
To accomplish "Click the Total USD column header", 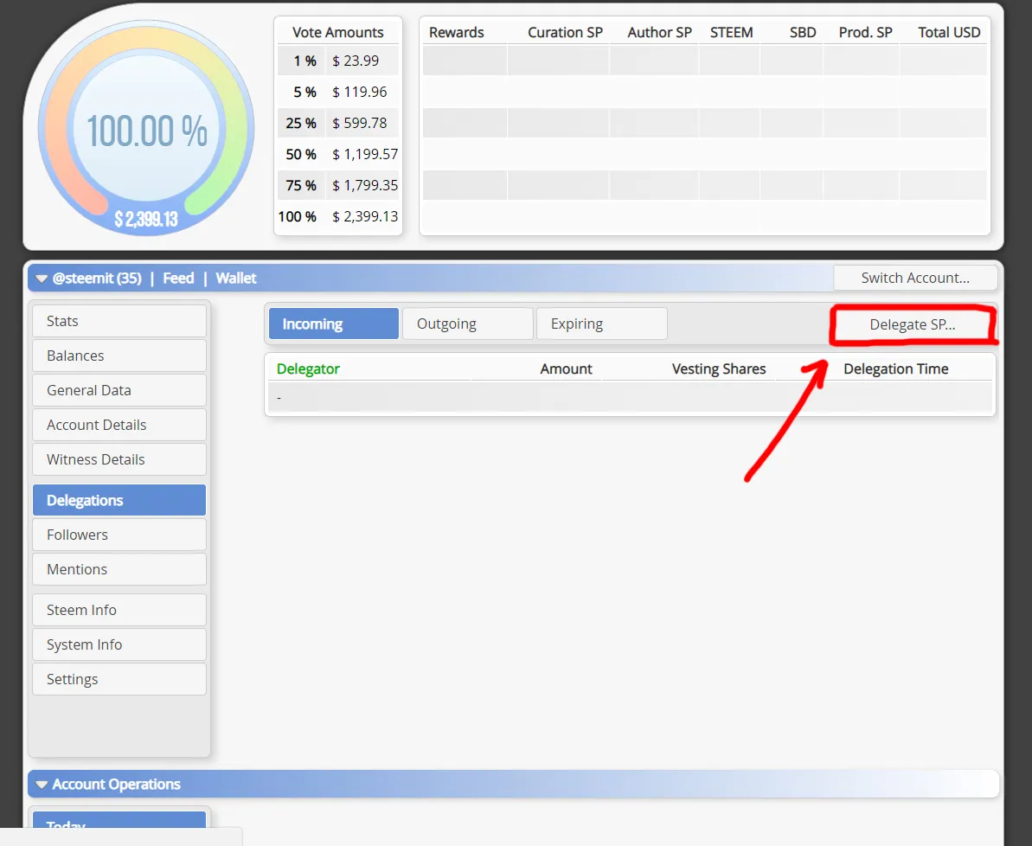I will point(949,32).
